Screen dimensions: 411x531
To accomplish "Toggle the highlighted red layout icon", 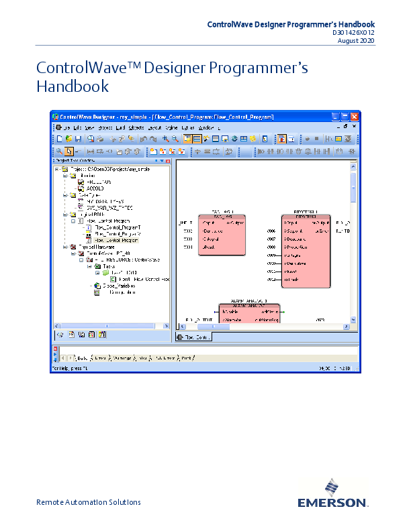I will (281, 139).
